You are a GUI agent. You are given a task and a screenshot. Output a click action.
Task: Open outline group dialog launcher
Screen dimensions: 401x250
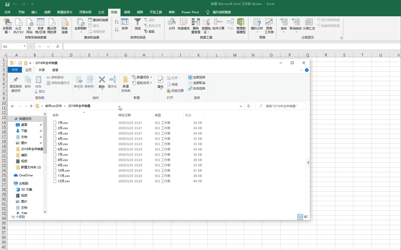341,38
